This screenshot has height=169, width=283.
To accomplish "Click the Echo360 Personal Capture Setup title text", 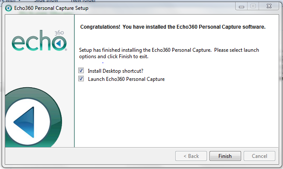I will point(51,8).
